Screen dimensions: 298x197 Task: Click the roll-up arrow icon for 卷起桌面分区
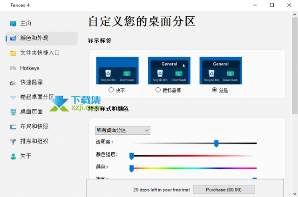tap(13, 98)
